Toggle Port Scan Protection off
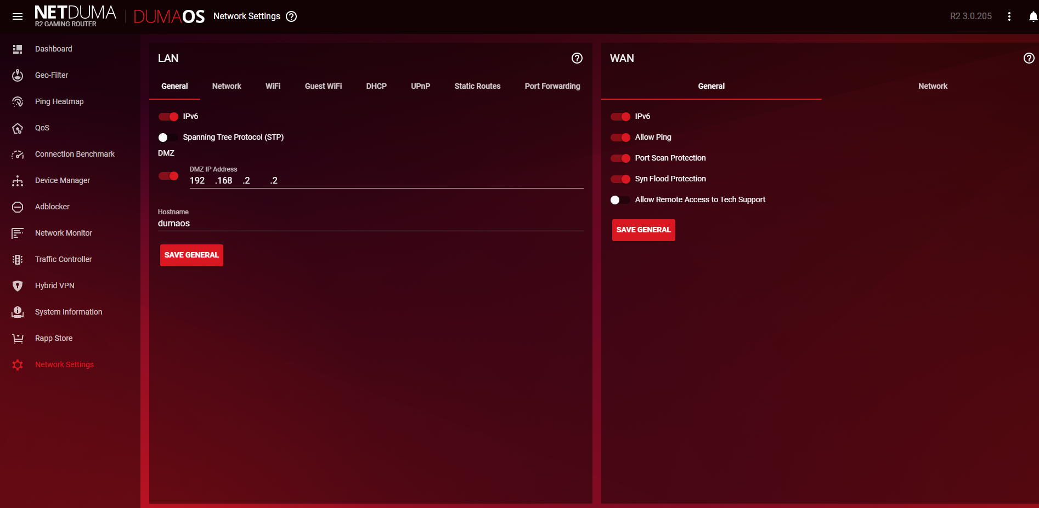Screen dimensions: 1039x508 click(x=620, y=158)
